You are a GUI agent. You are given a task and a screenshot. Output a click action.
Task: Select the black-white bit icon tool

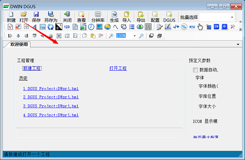pyautogui.click(x=59, y=27)
